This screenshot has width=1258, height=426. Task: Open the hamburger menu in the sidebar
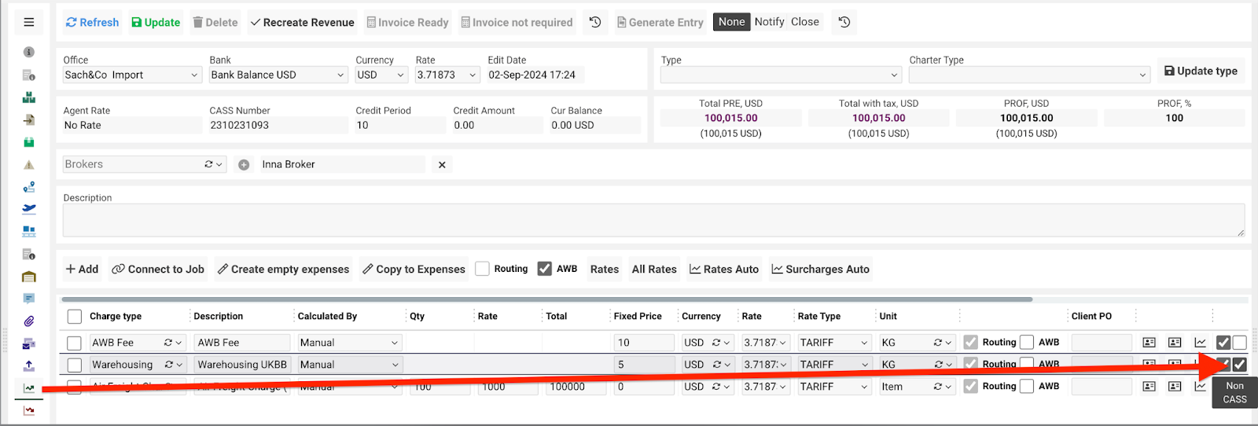pos(29,22)
